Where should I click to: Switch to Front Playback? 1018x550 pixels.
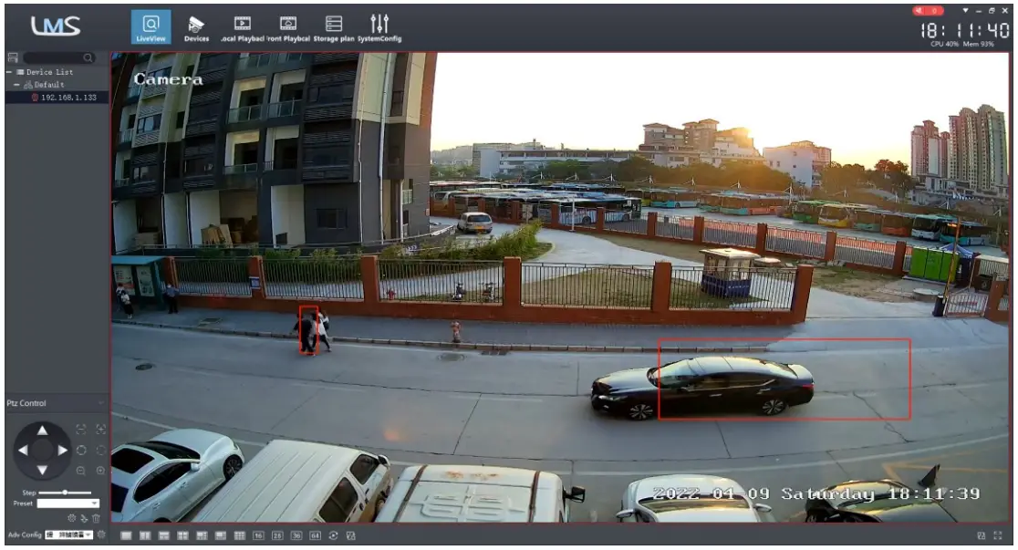[x=288, y=28]
